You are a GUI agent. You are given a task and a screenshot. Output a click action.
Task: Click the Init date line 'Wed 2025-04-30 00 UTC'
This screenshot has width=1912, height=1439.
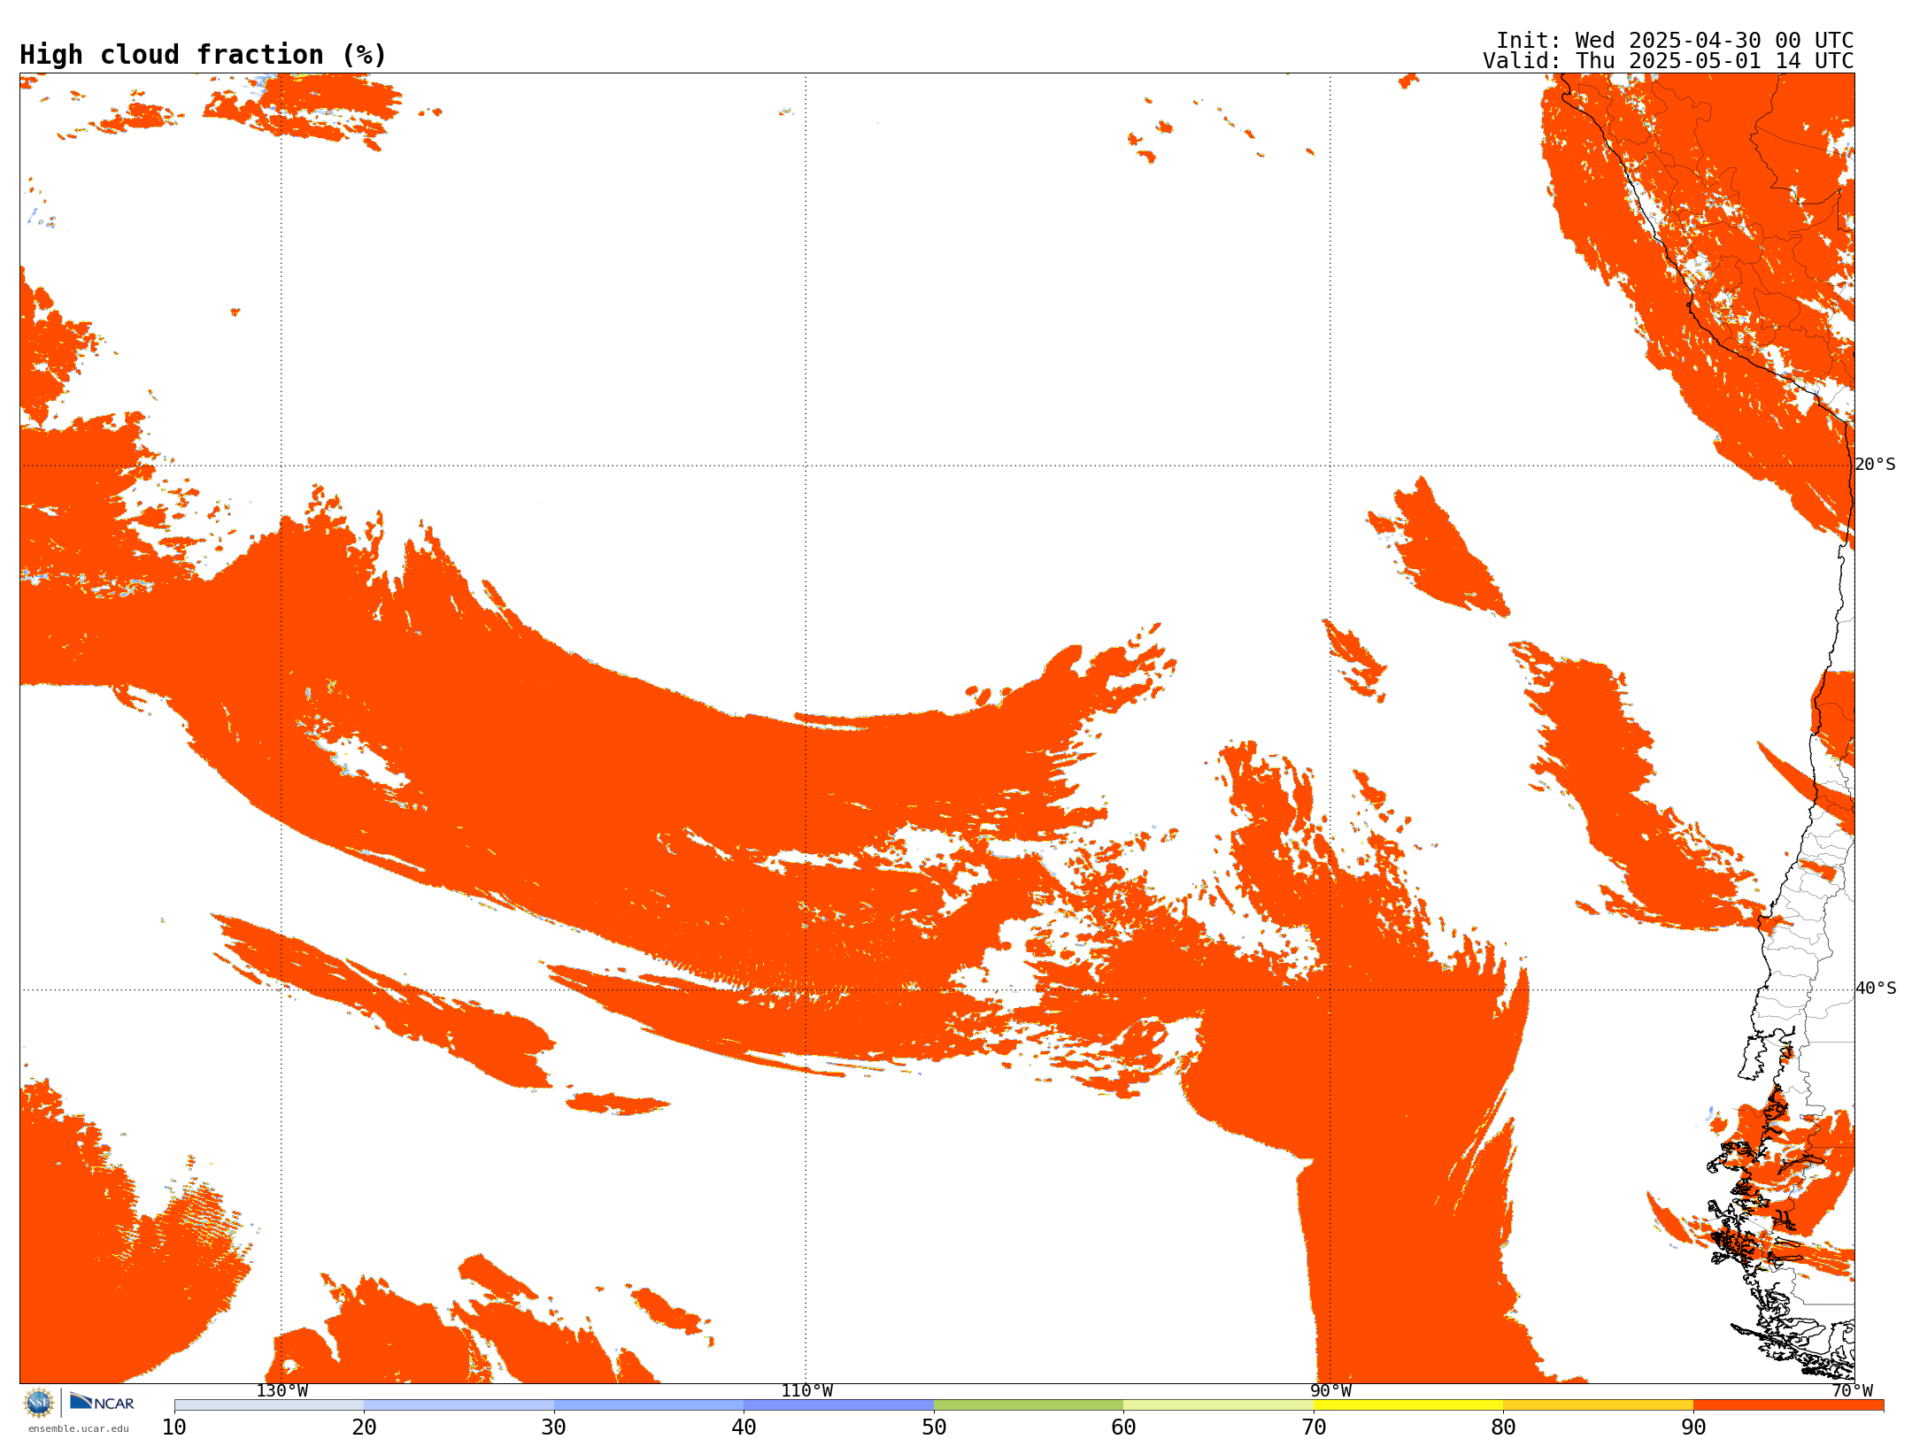tap(1715, 41)
